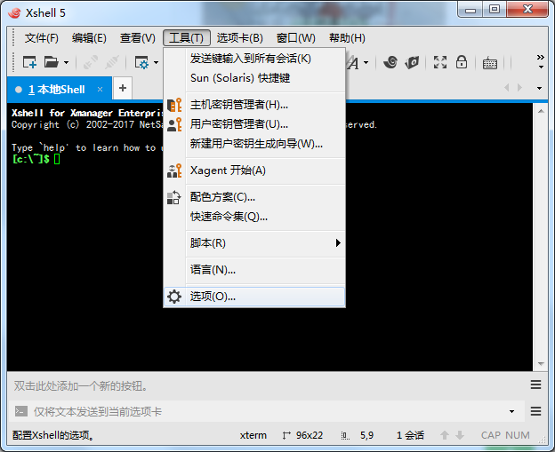This screenshot has width=555, height=452.
Task: Click the session properties gear icon
Action: click(x=142, y=62)
